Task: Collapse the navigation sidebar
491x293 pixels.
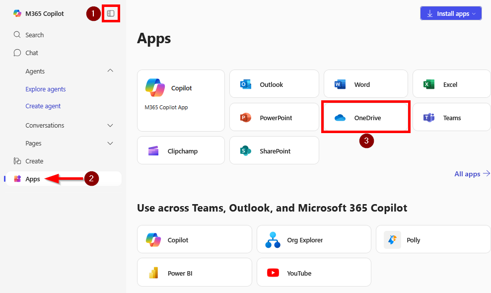Action: coord(111,13)
